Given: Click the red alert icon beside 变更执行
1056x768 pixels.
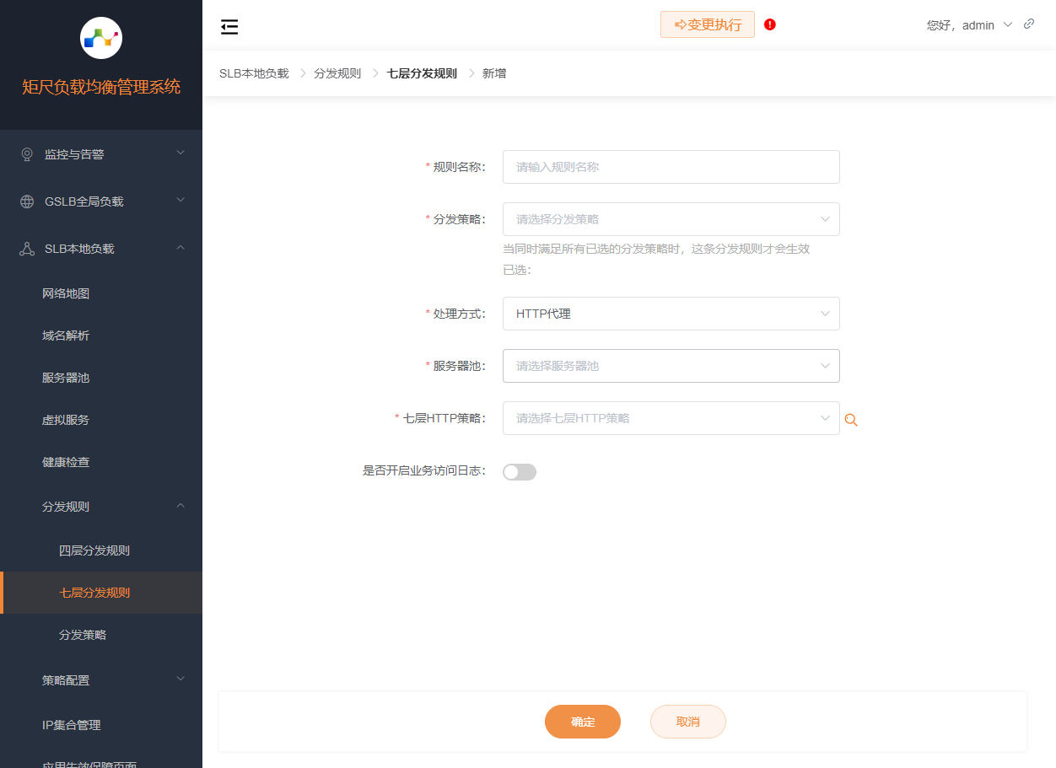Looking at the screenshot, I should tap(770, 24).
